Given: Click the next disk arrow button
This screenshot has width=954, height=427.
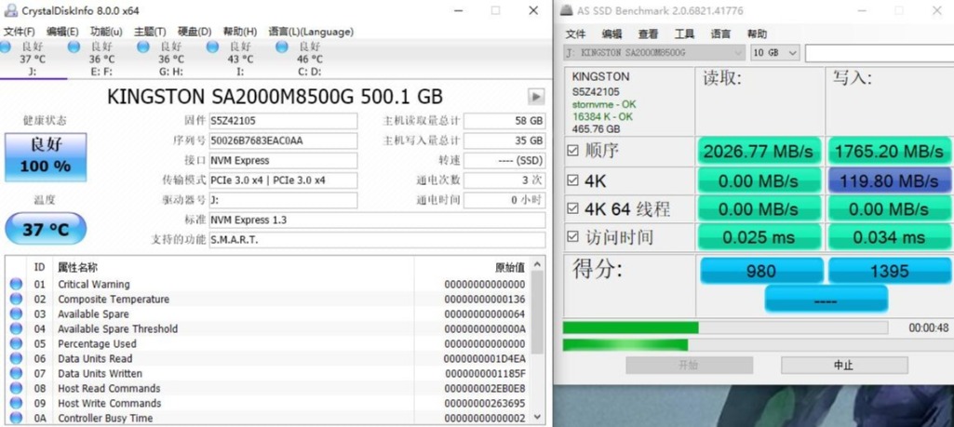Looking at the screenshot, I should [x=536, y=97].
